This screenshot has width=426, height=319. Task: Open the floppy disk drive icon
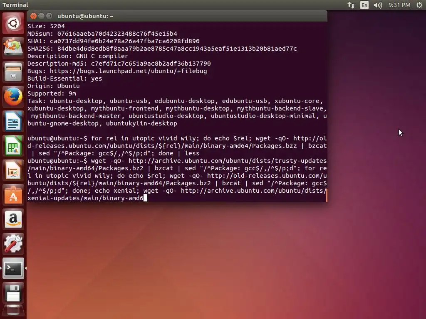[x=13, y=293]
